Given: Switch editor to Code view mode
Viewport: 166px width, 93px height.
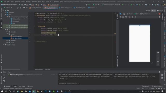Looking at the screenshot, I should coord(148,11).
